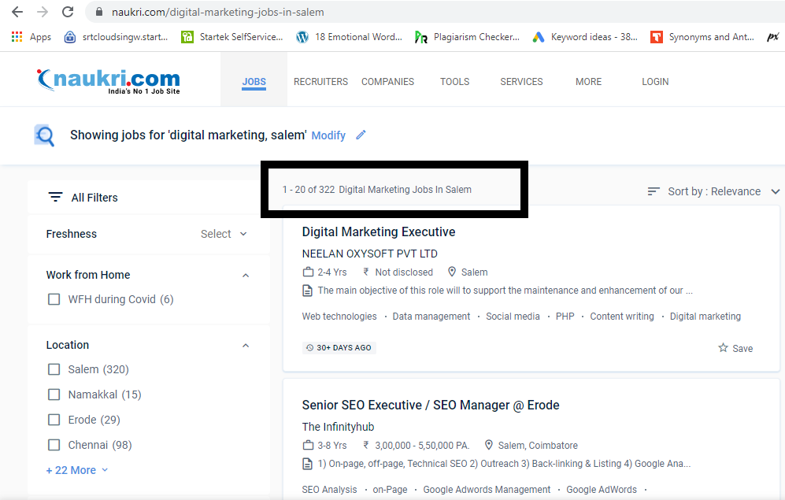This screenshot has width=785, height=500.
Task: Click the browser back arrow
Action: click(x=17, y=12)
